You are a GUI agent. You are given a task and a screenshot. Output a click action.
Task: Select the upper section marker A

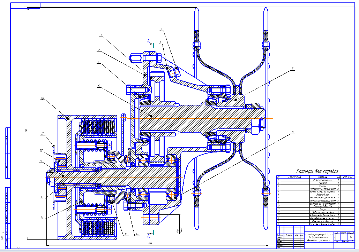(149, 42)
